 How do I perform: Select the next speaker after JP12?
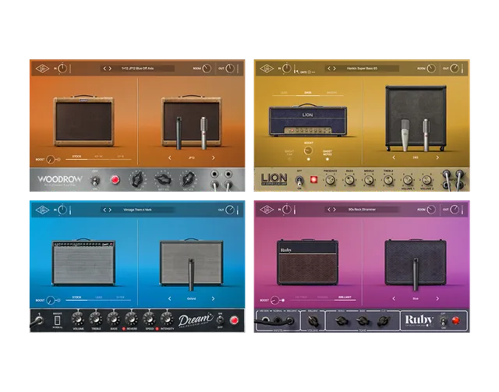(x=213, y=157)
